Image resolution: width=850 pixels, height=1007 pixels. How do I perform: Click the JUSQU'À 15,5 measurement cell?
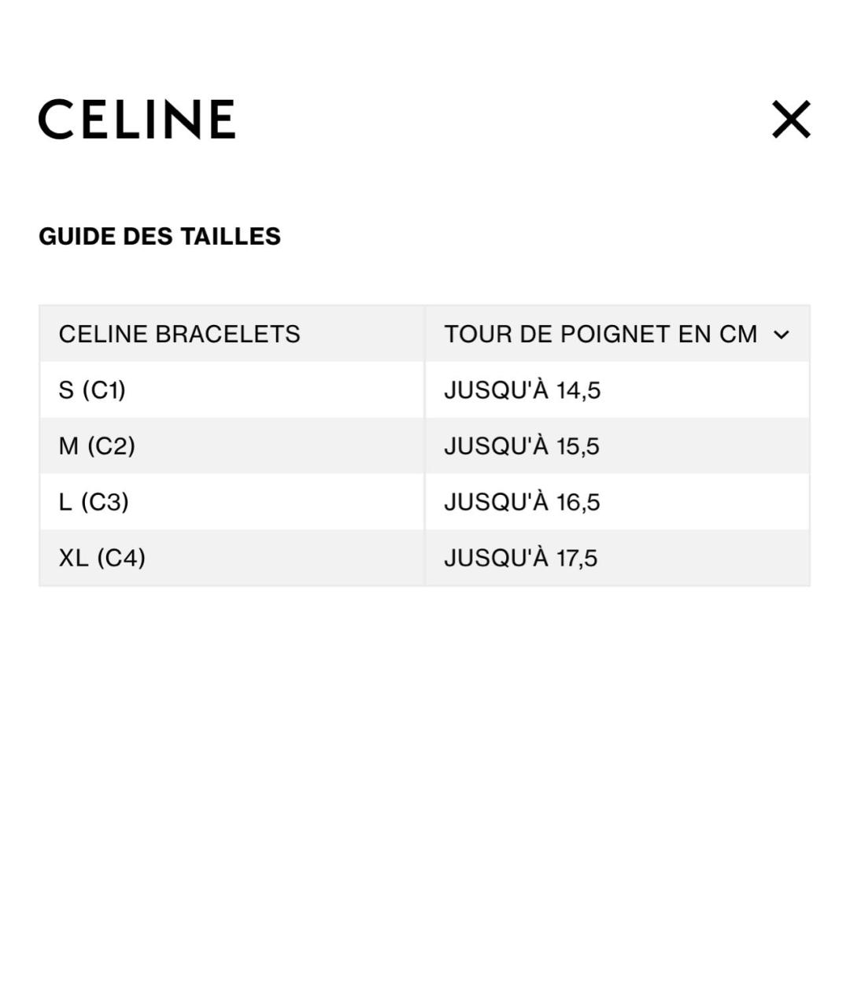pos(522,446)
